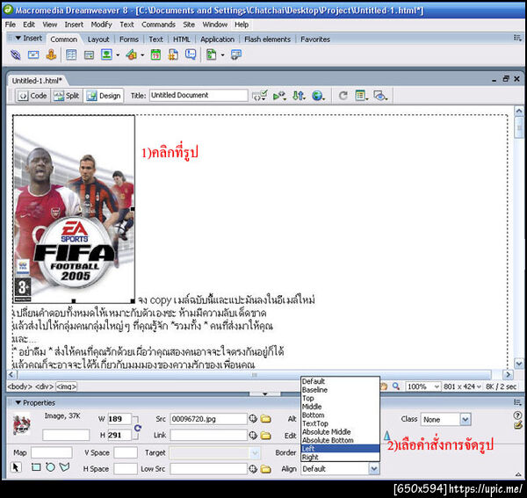527x498 pixels.
Task: Open the window size 801 x 424 dropdown
Action: (x=462, y=386)
